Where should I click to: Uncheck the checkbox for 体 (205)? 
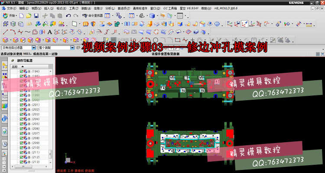tap(21, 124)
